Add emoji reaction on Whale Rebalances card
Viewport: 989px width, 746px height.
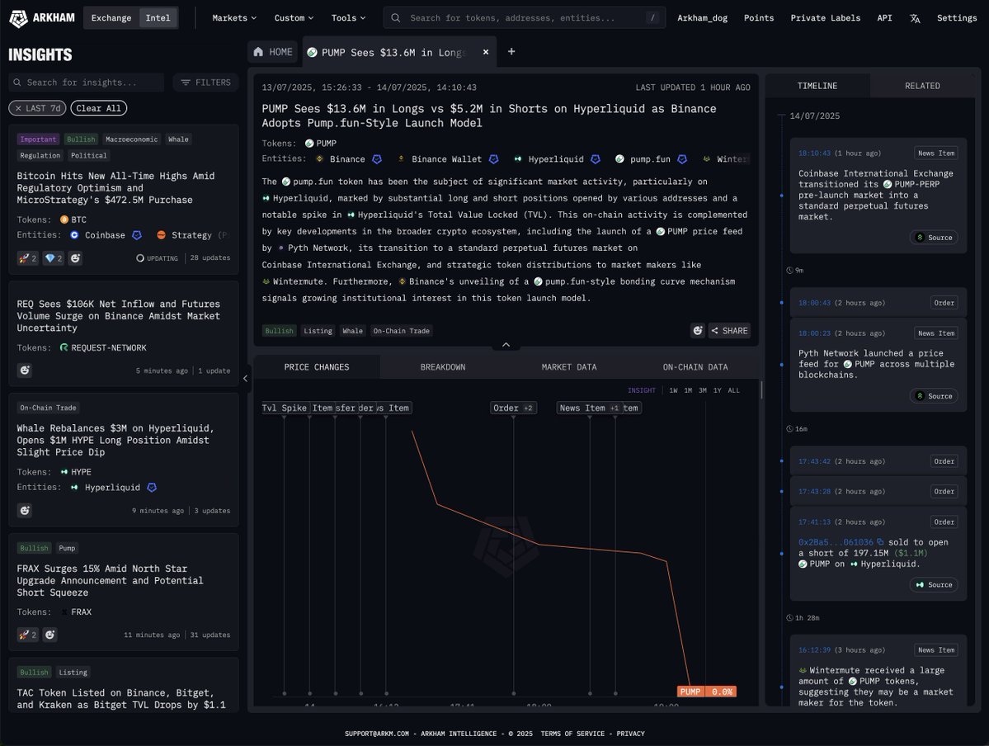point(25,511)
